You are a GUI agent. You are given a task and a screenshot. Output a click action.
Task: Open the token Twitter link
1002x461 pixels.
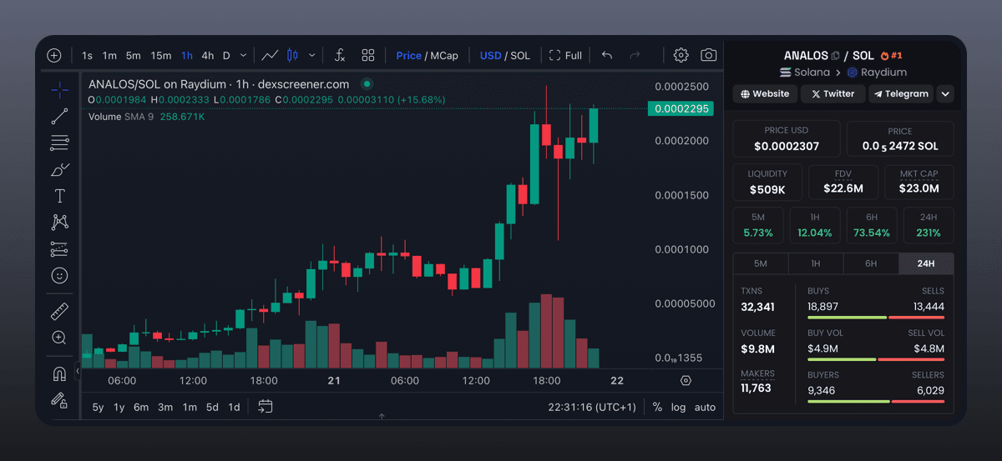(x=832, y=93)
